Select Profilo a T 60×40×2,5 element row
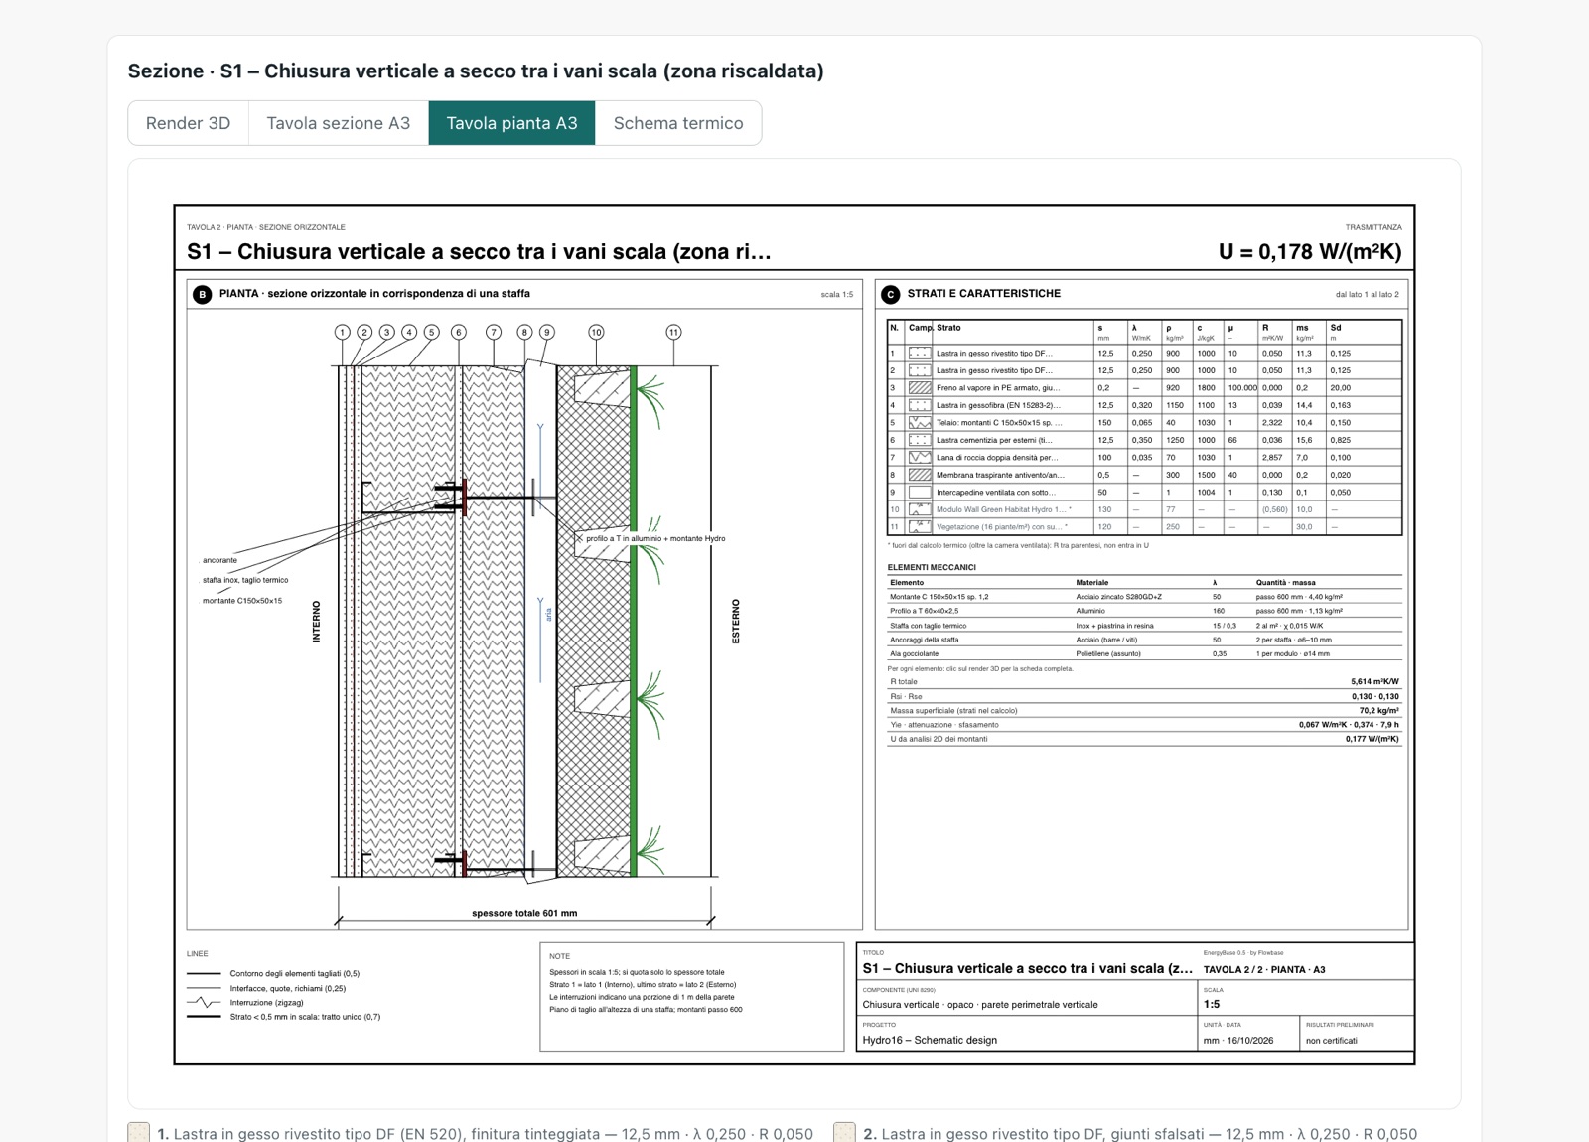Screen dimensions: 1589x1142 tap(1144, 611)
